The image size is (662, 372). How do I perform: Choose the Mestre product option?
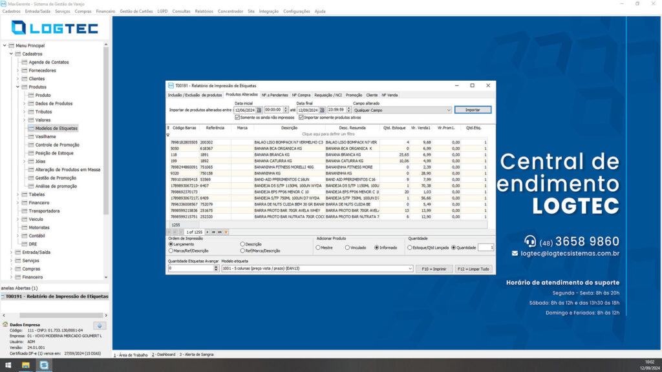pyautogui.click(x=318, y=247)
